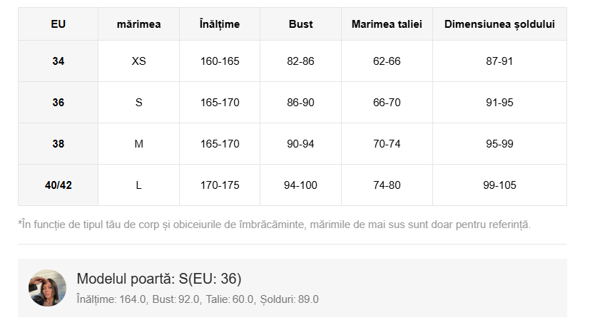Select the EU 34 row label

pos(59,61)
